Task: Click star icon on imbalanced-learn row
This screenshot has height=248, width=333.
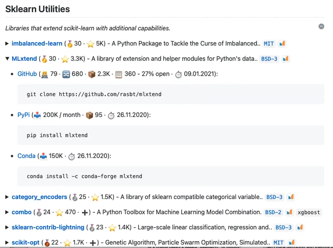Action: (x=91, y=44)
